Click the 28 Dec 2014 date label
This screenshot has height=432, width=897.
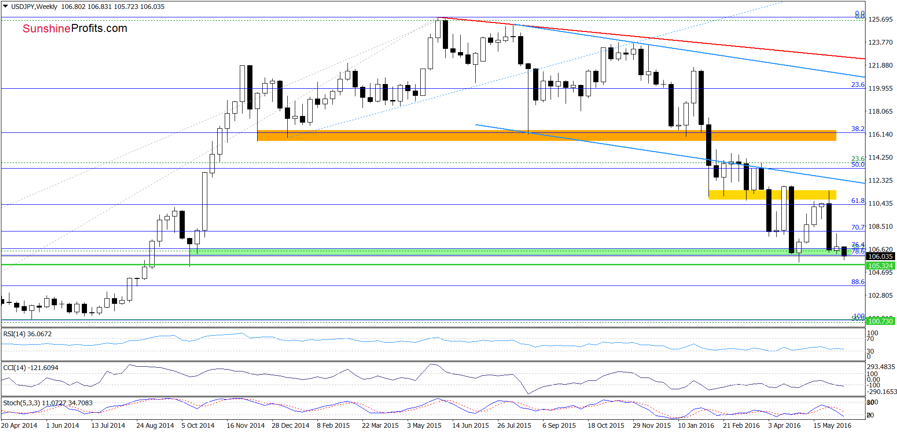click(291, 425)
